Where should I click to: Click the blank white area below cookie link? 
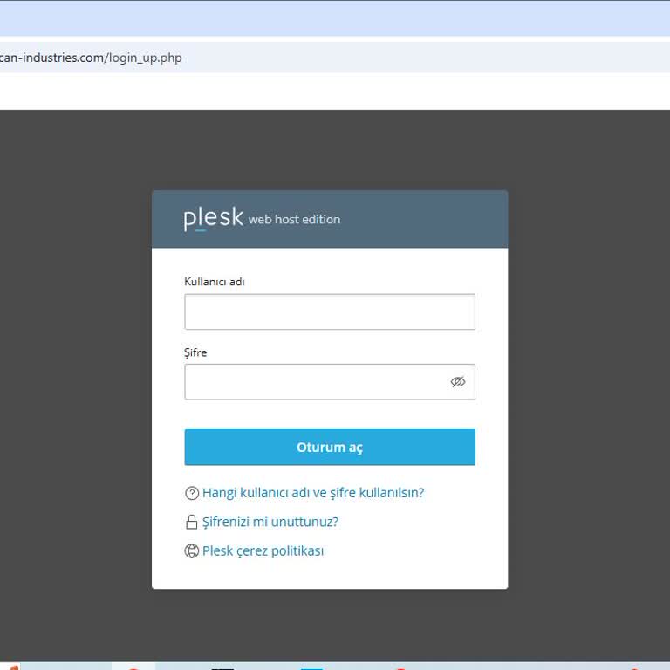tap(329, 574)
